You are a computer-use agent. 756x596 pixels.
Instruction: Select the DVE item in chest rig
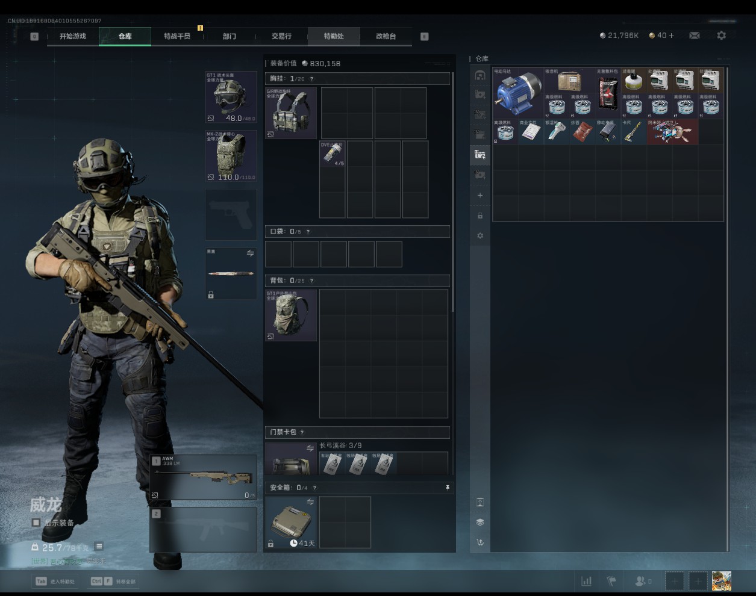(333, 154)
